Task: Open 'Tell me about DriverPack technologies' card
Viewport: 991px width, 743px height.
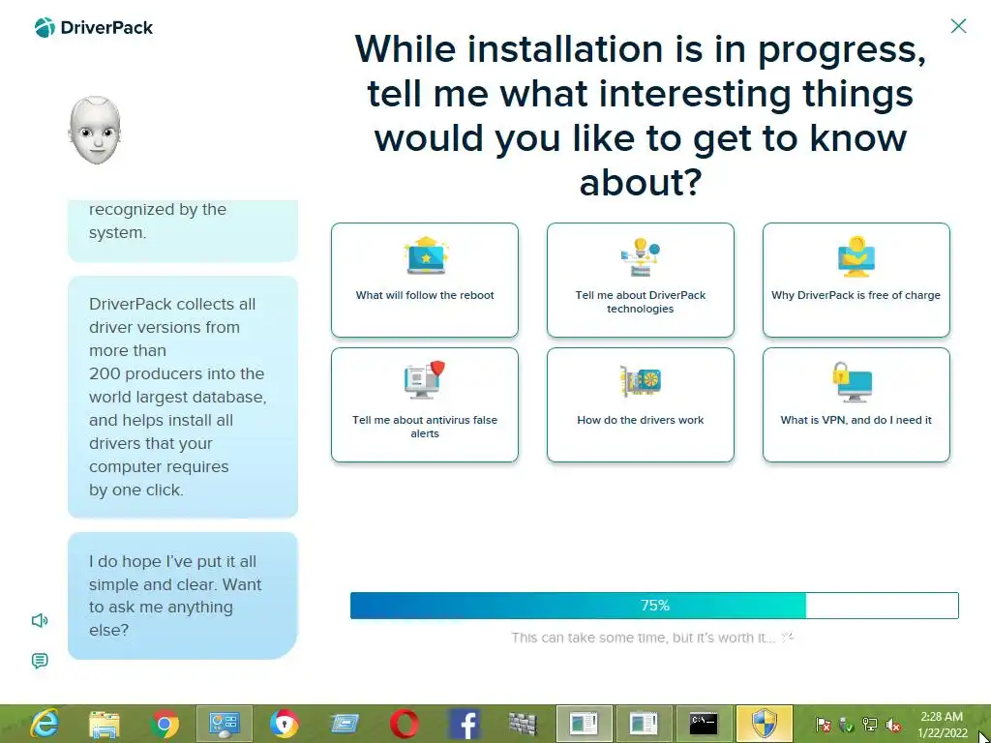Action: (641, 280)
